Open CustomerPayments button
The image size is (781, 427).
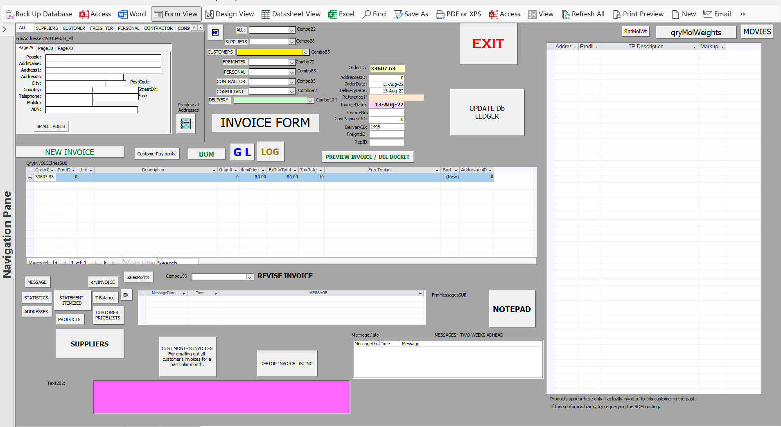point(156,154)
